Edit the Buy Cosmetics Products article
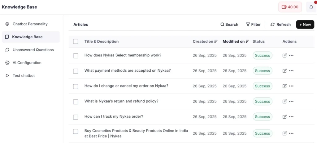This screenshot has width=317, height=143. click(x=284, y=133)
